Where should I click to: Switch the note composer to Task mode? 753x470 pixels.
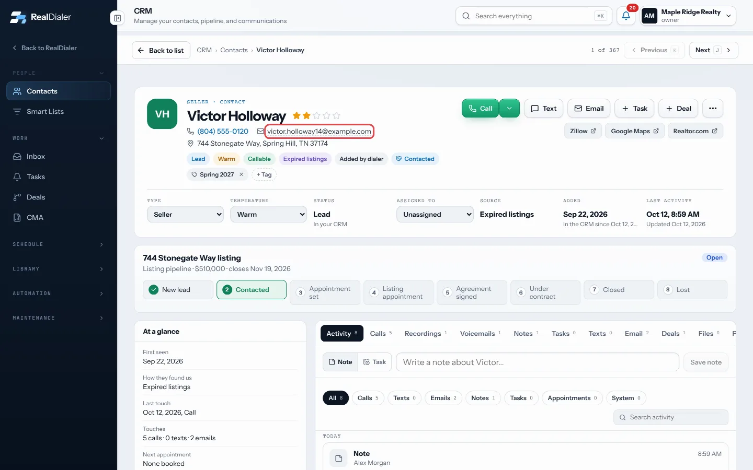click(x=374, y=362)
